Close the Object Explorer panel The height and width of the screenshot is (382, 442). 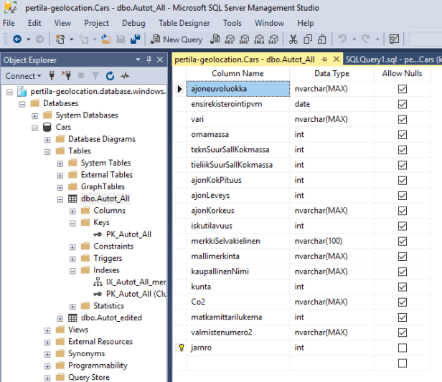[160, 59]
